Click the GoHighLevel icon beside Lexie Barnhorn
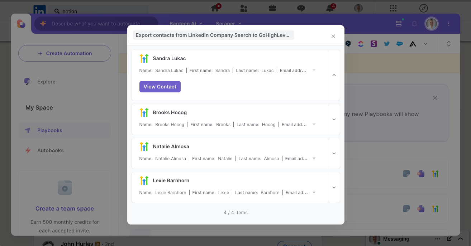The height and width of the screenshot is (246, 471). 144,180
